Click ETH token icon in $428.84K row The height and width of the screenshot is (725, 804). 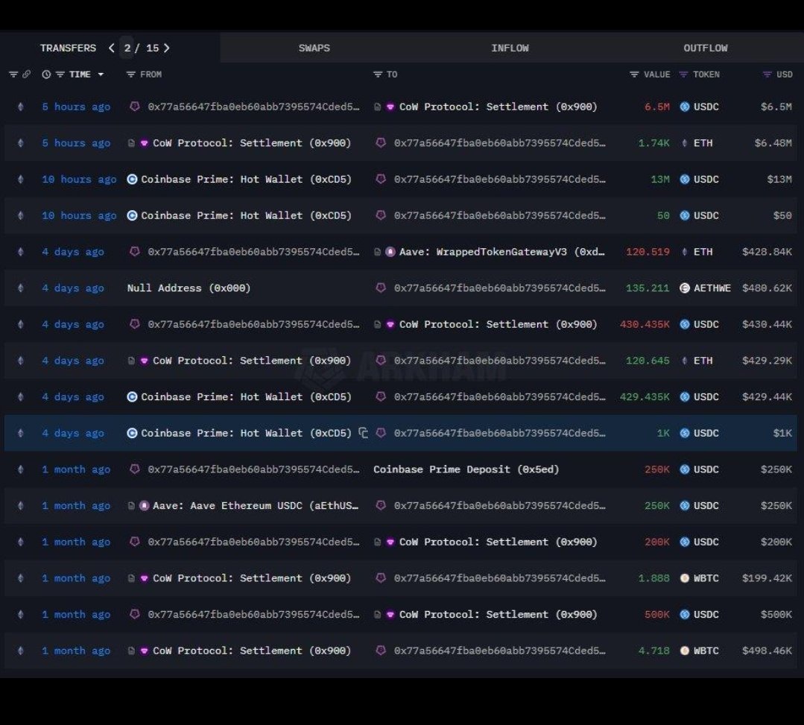pos(685,252)
